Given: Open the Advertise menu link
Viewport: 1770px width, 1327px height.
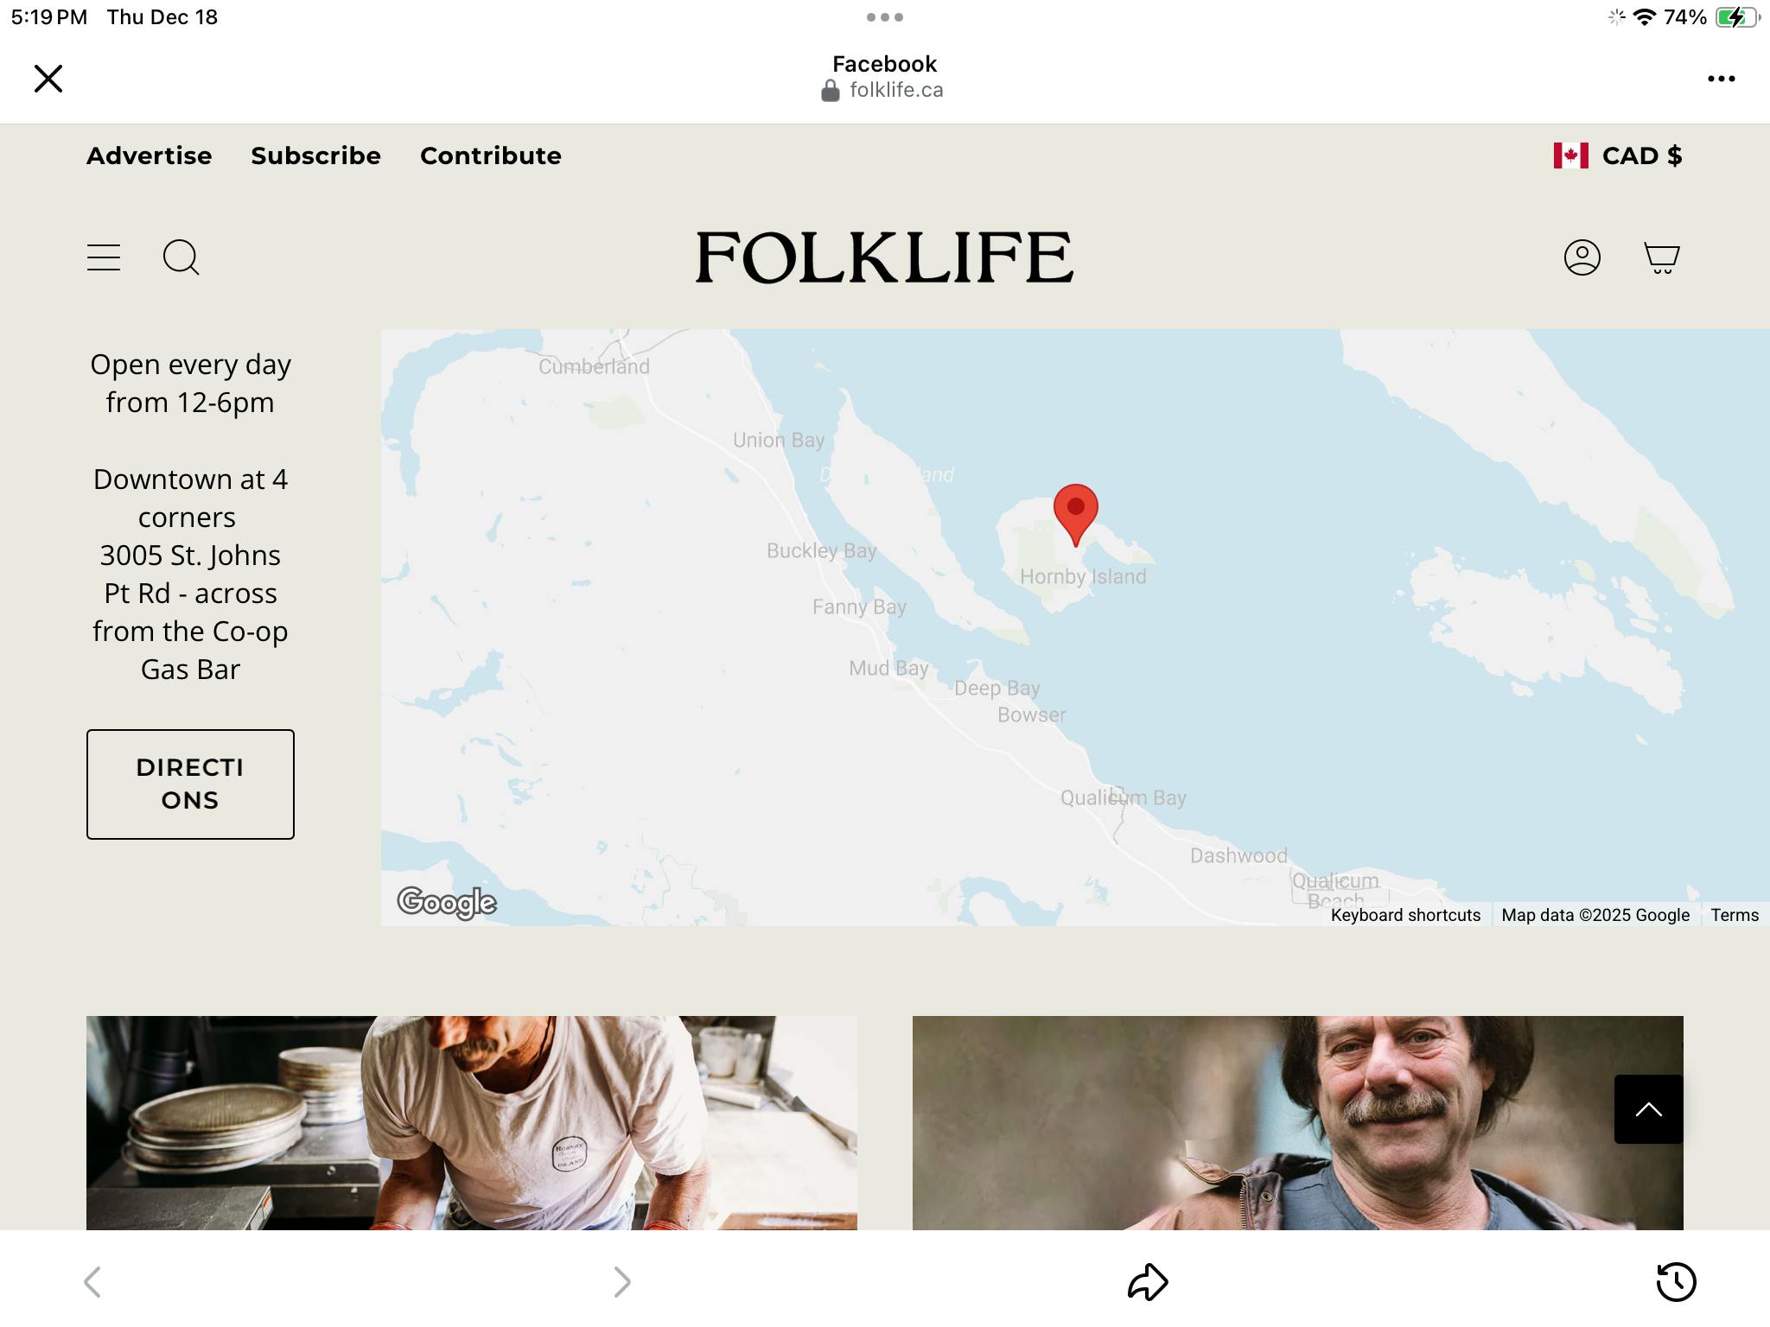Looking at the screenshot, I should pyautogui.click(x=149, y=156).
